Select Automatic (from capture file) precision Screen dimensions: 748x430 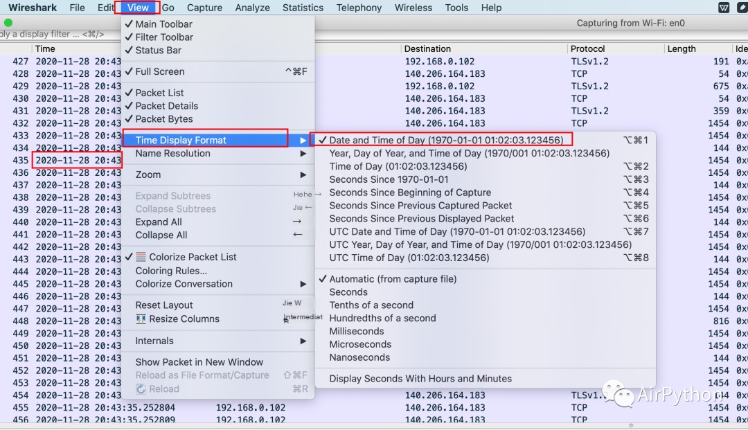pos(485,279)
